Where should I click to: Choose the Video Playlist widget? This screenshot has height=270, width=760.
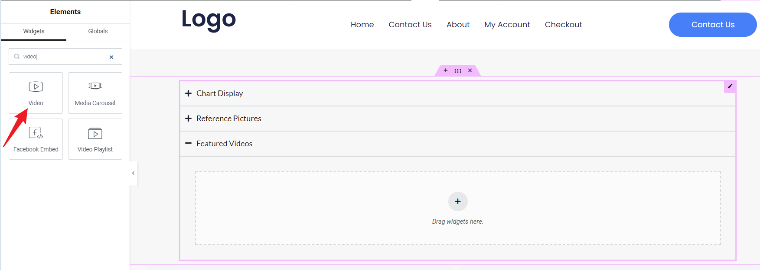95,139
